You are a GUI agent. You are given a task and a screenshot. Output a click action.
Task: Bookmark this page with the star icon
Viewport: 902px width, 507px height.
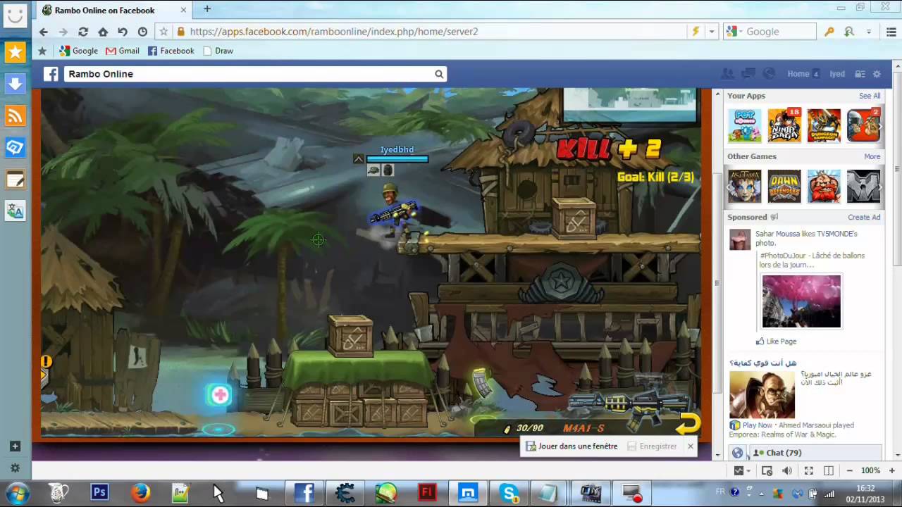(163, 32)
